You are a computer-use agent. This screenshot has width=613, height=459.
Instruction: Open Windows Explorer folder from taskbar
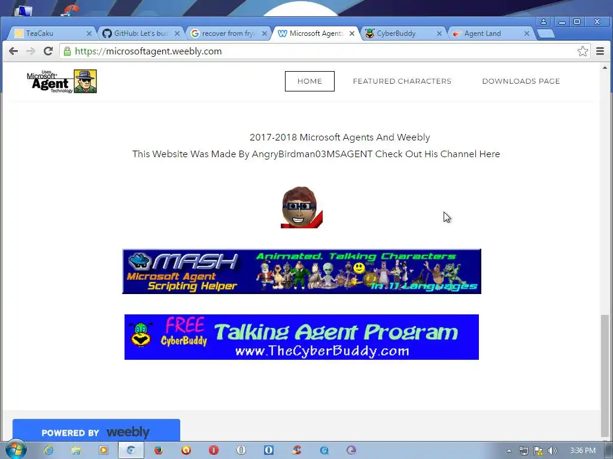[76, 450]
